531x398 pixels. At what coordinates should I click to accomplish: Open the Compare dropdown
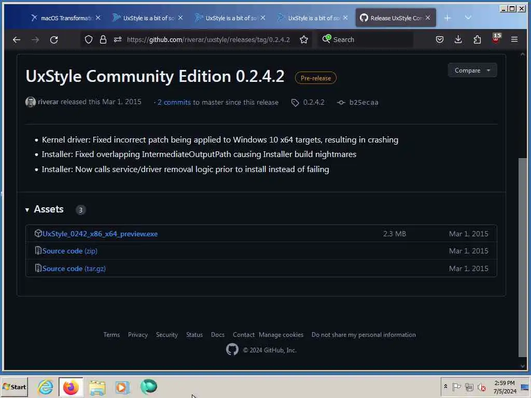472,70
